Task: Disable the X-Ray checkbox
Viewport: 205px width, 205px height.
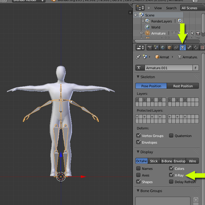Action: [171, 175]
